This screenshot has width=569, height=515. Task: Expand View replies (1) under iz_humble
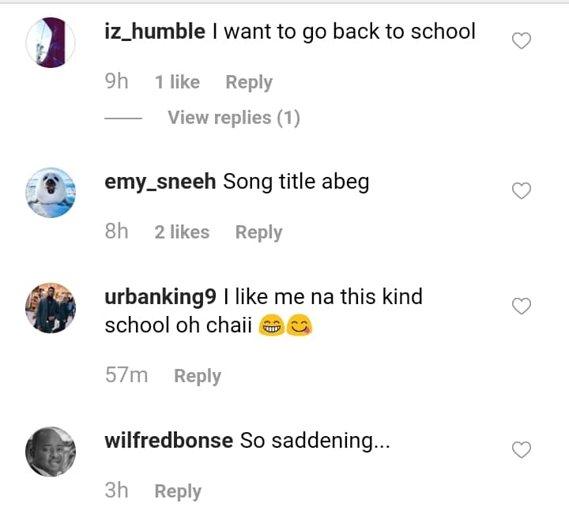point(234,118)
